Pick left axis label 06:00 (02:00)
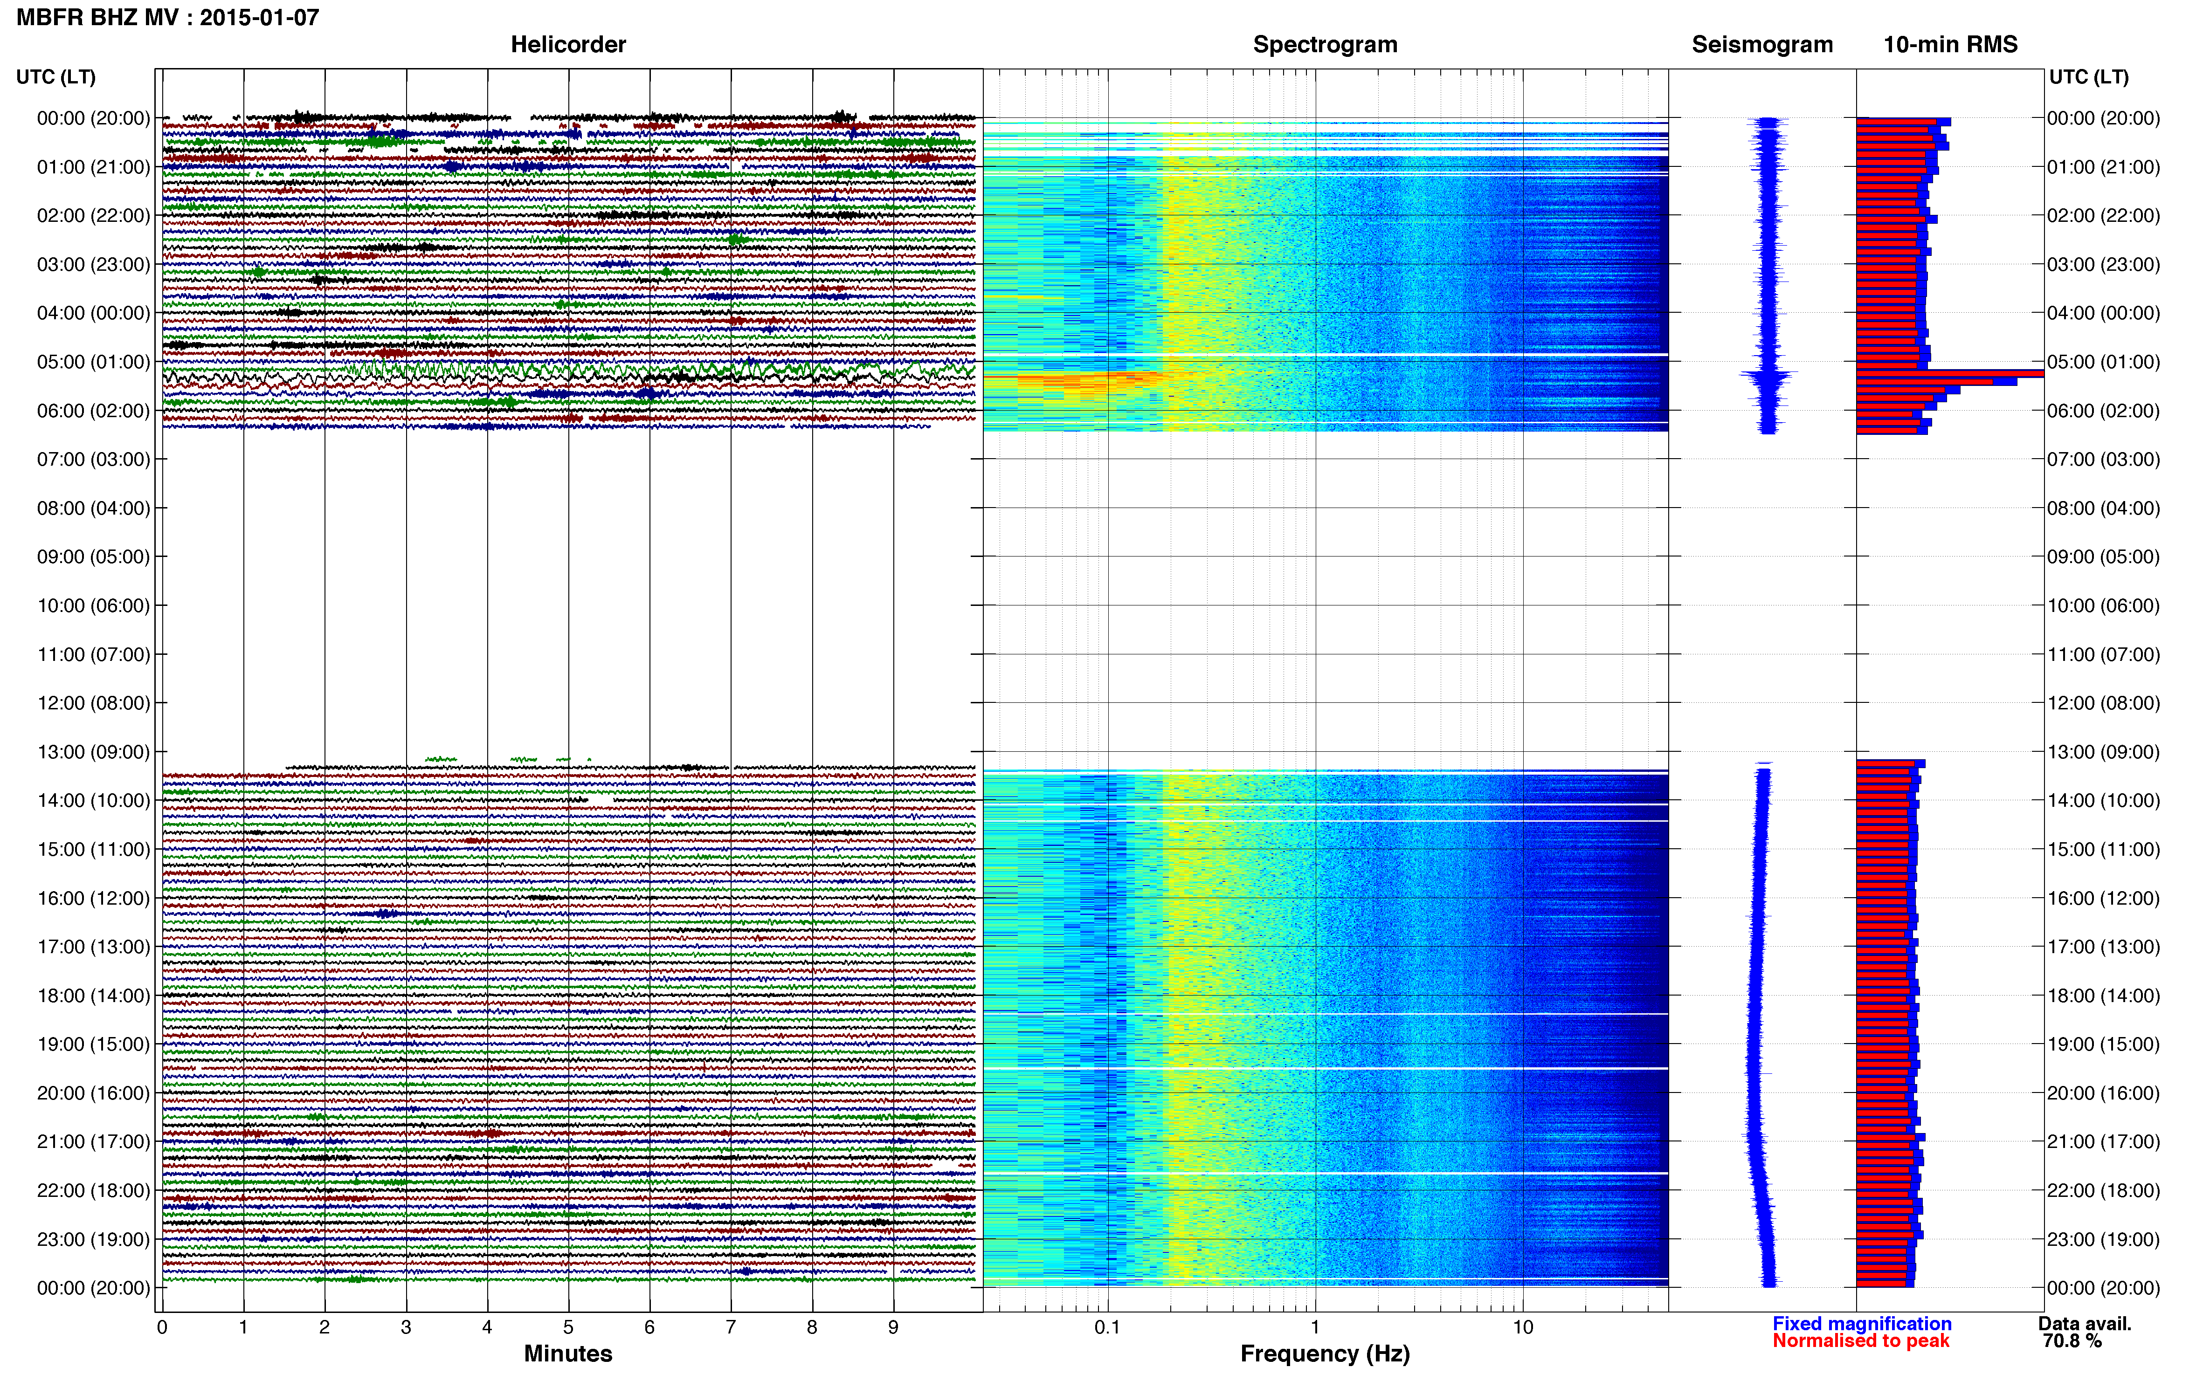 (x=93, y=411)
